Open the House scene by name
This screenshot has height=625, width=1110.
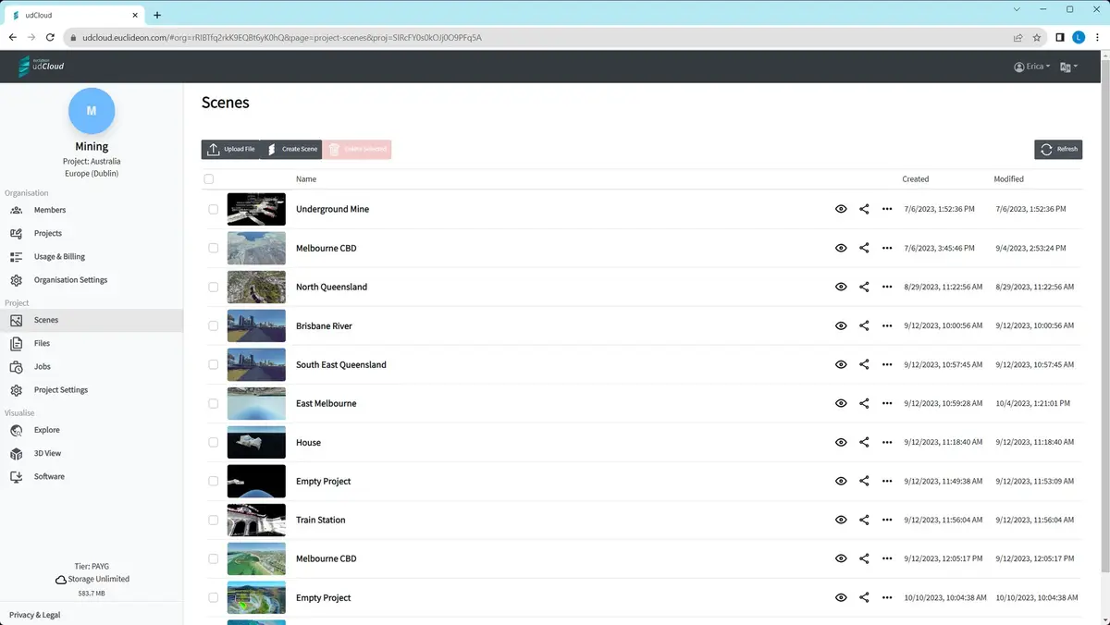point(308,442)
